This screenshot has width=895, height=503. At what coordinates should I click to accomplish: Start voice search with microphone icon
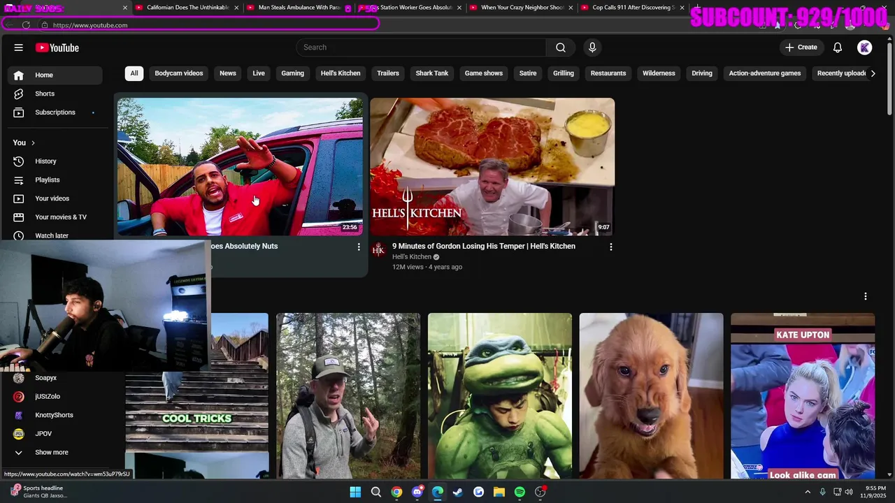click(x=592, y=48)
